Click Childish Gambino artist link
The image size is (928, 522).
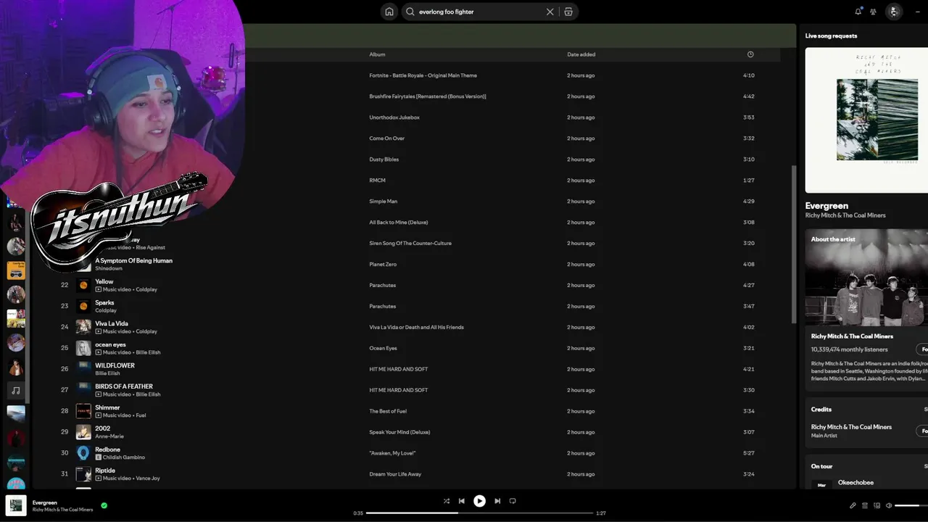124,457
